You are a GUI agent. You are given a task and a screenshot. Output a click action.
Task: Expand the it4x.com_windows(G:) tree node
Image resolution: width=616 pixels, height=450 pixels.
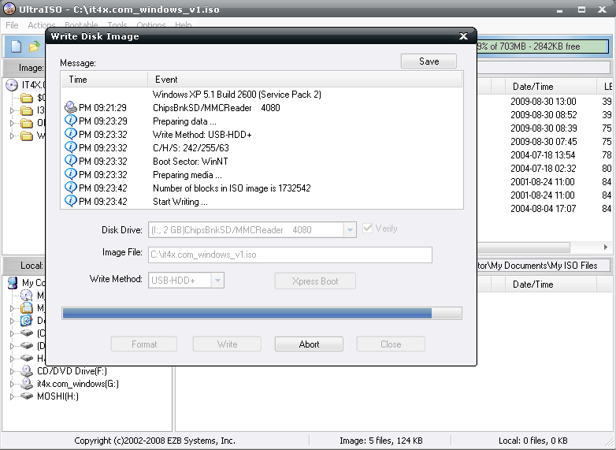click(x=12, y=384)
